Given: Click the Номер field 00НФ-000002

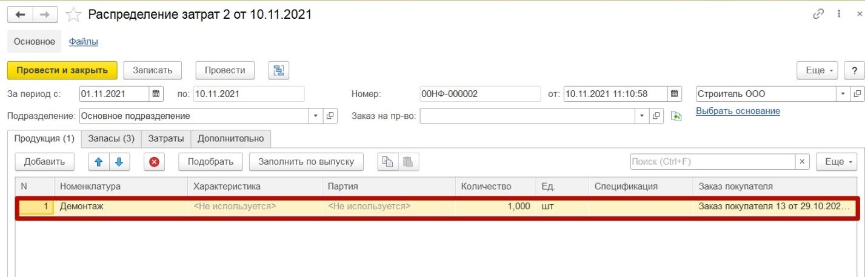Looking at the screenshot, I should pyautogui.click(x=479, y=94).
